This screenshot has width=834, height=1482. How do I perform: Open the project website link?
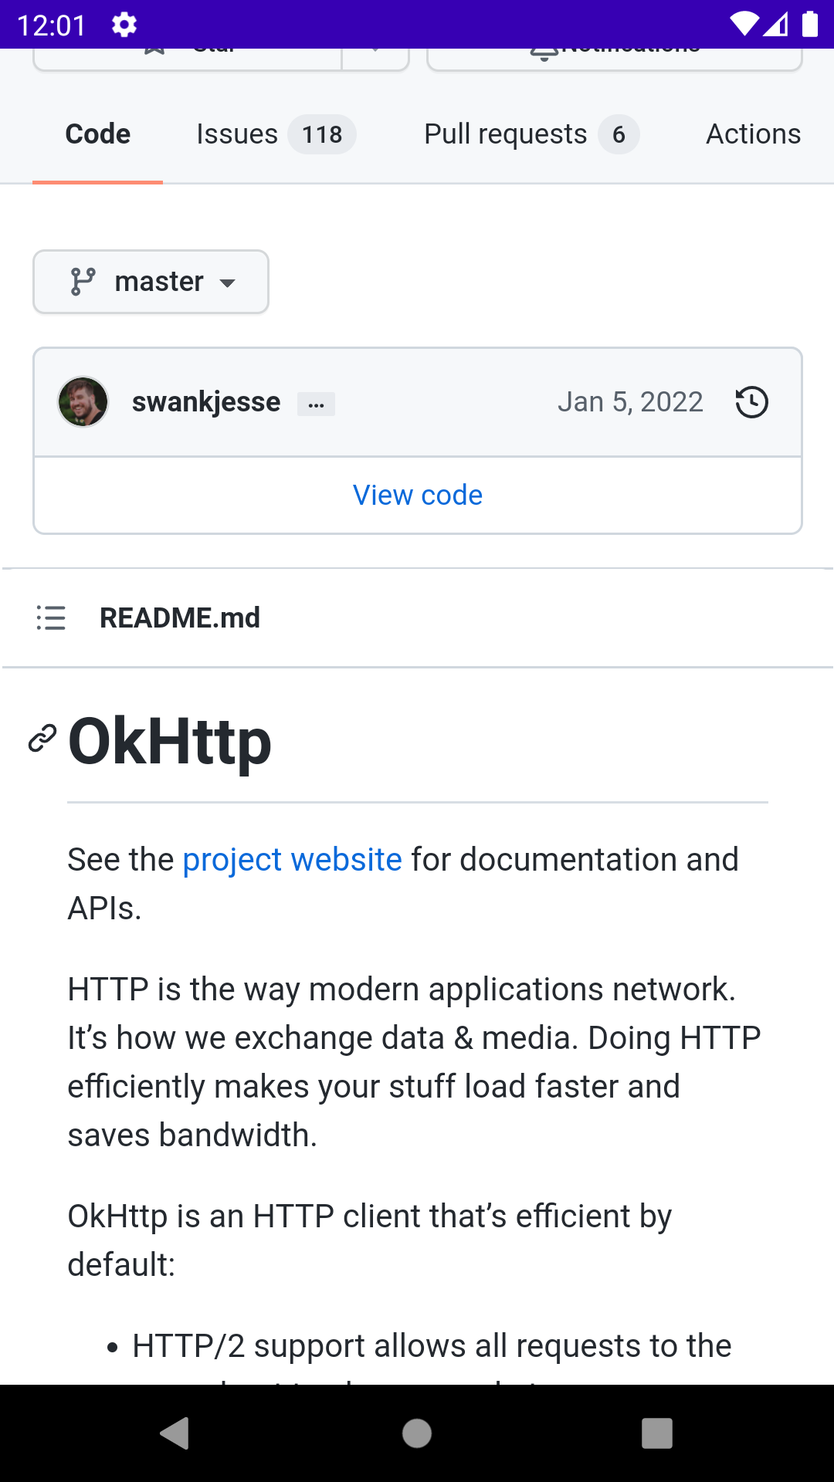point(291,858)
